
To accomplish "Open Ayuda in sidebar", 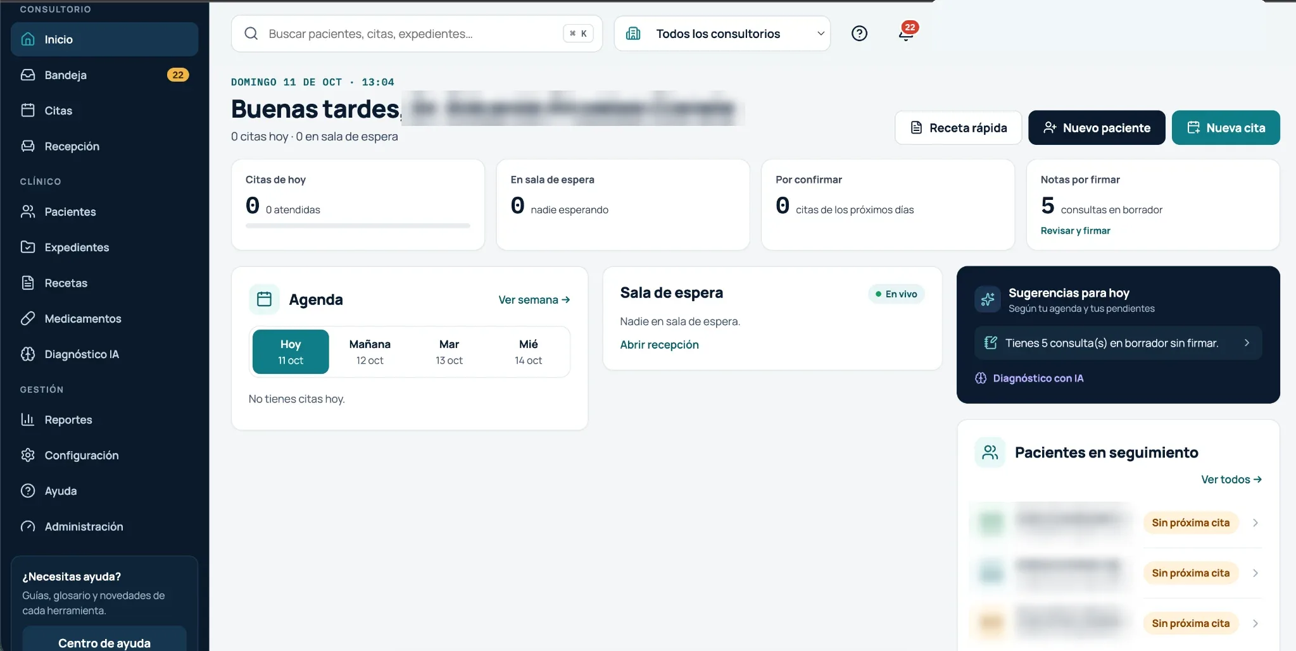I will [104, 491].
